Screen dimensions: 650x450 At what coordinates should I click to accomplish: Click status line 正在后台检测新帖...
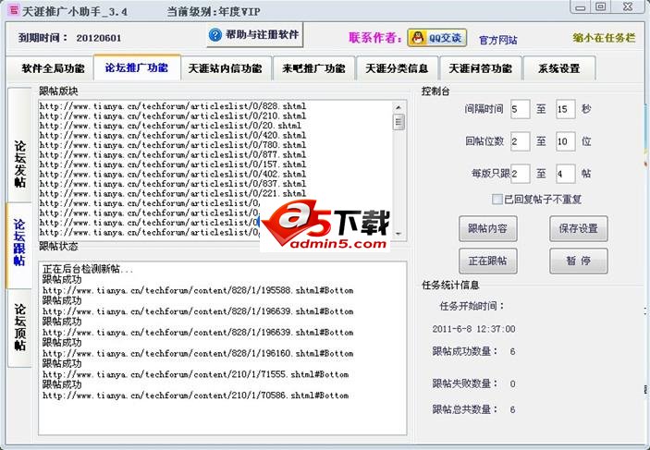click(x=88, y=269)
